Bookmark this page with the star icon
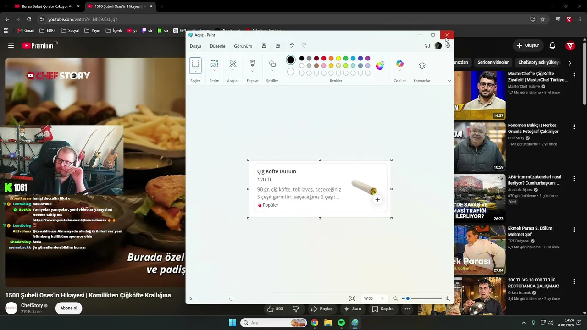The image size is (587, 330). point(543,19)
